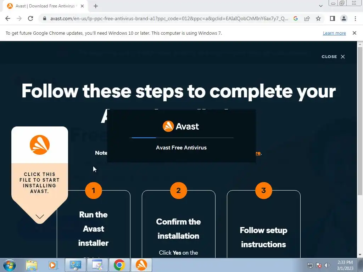
Task: Close the Avast Download tab
Action: pos(82,6)
